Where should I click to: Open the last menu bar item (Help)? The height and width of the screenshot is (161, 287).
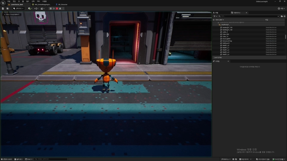[x=45, y=1]
